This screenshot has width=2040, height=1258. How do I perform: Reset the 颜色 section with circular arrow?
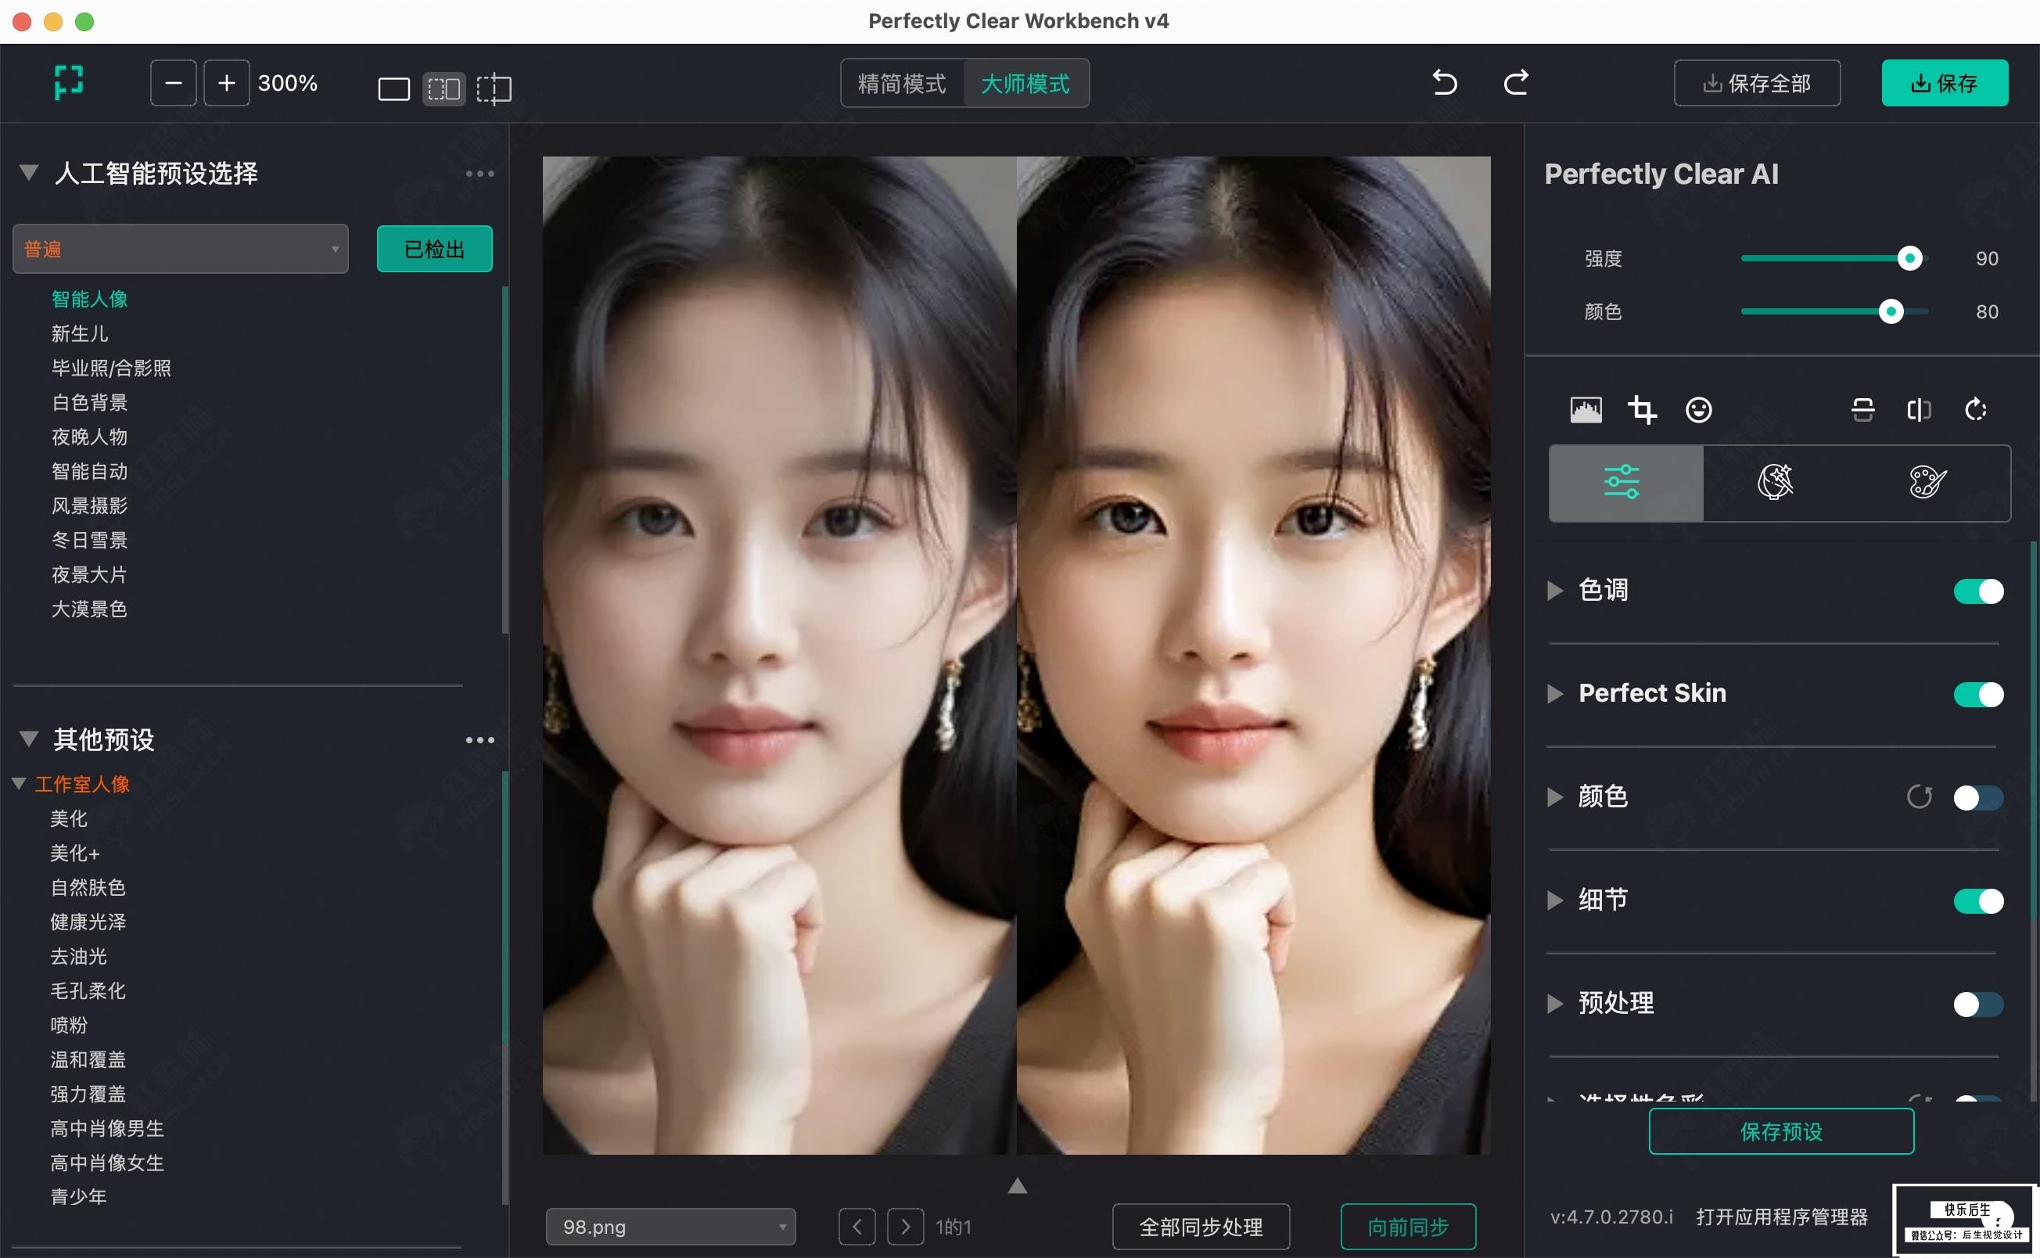pyautogui.click(x=1919, y=797)
